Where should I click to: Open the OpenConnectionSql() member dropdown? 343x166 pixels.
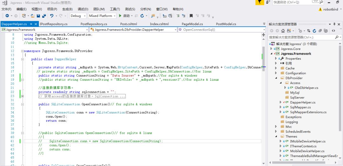(x=264, y=30)
